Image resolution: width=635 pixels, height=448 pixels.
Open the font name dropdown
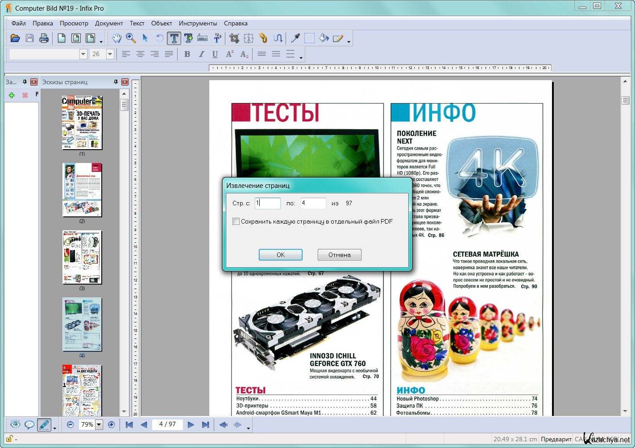click(x=83, y=54)
